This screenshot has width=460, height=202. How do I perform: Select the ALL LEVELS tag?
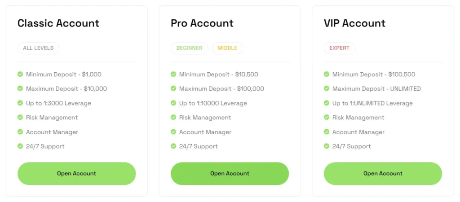pos(38,48)
